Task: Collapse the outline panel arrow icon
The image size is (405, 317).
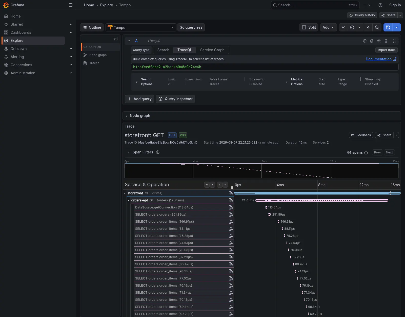Action: click(115, 39)
